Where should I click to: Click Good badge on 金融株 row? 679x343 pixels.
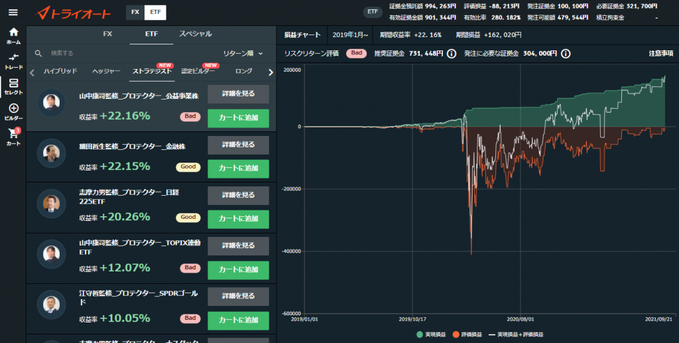tap(188, 167)
